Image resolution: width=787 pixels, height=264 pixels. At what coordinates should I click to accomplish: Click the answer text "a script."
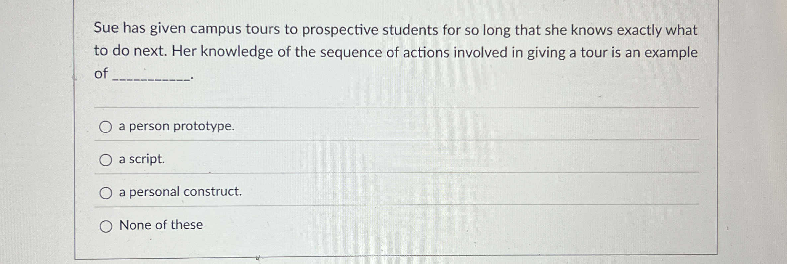(141, 160)
